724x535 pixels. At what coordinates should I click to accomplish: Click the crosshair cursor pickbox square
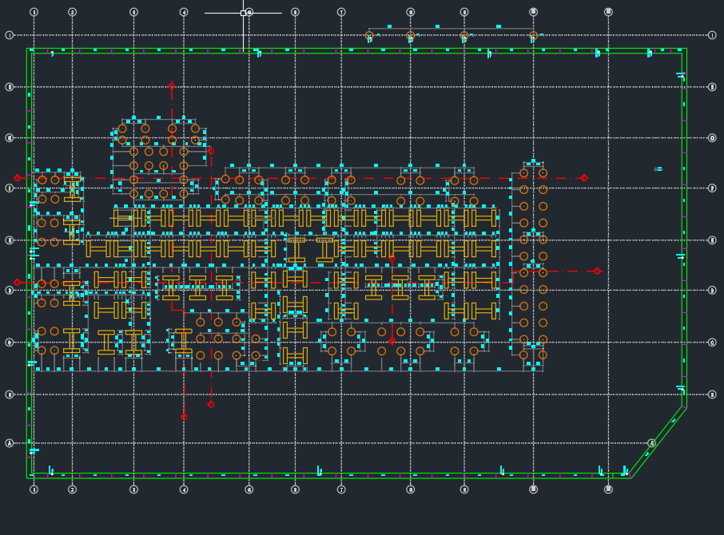coord(244,13)
